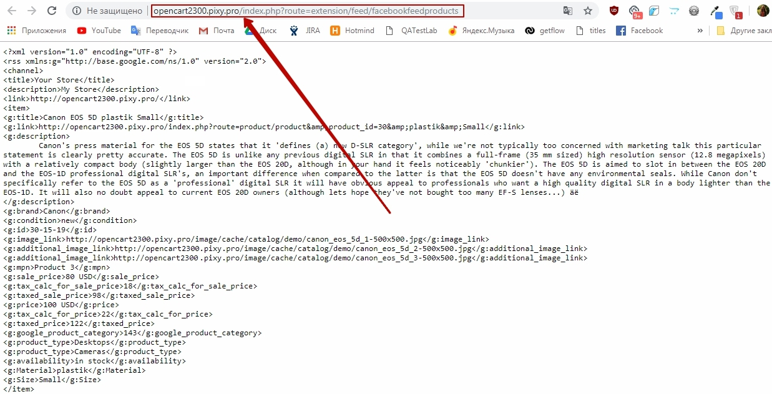The width and height of the screenshot is (772, 394).
Task: Open the shopping cart extension icon
Action: [x=673, y=11]
